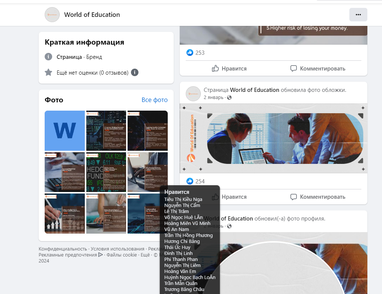Open the cover photo image in the post
The image size is (382, 294).
point(274,138)
